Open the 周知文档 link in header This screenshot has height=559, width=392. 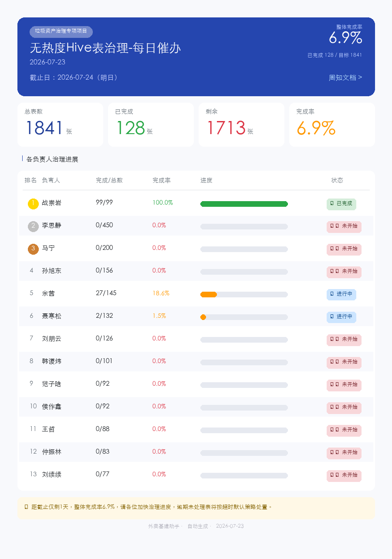click(345, 77)
